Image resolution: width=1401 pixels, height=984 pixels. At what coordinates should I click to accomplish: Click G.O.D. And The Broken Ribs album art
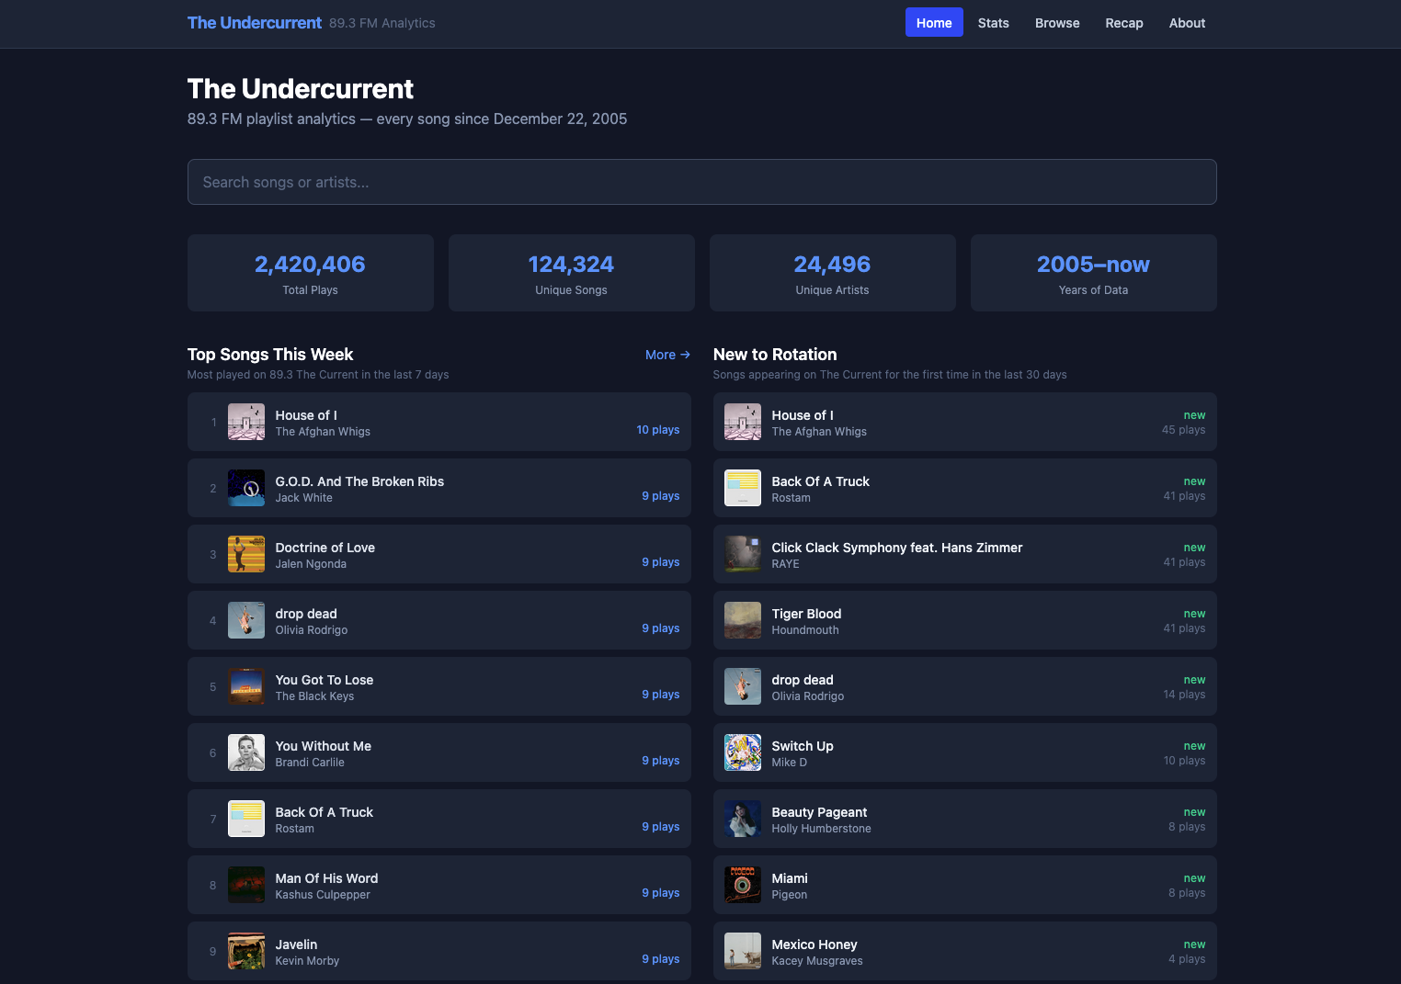pyautogui.click(x=246, y=488)
